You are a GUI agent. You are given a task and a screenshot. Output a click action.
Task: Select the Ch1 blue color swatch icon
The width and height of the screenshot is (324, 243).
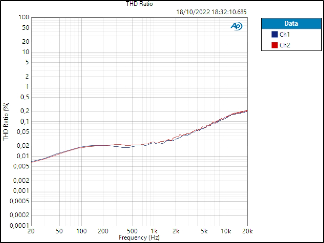(274, 34)
